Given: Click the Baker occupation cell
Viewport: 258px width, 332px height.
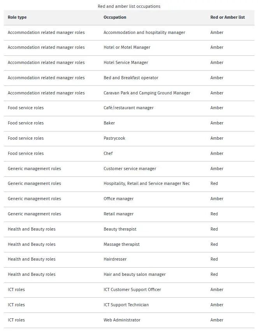Looking at the screenshot, I should [109, 123].
